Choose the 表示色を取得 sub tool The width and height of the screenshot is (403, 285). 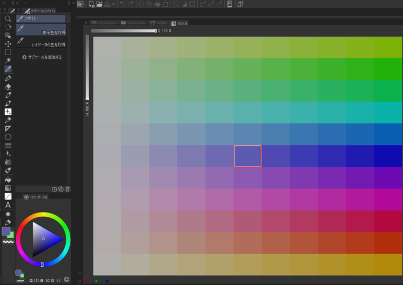(x=41, y=30)
